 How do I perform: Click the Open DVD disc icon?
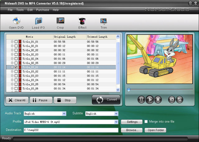tap(16, 21)
